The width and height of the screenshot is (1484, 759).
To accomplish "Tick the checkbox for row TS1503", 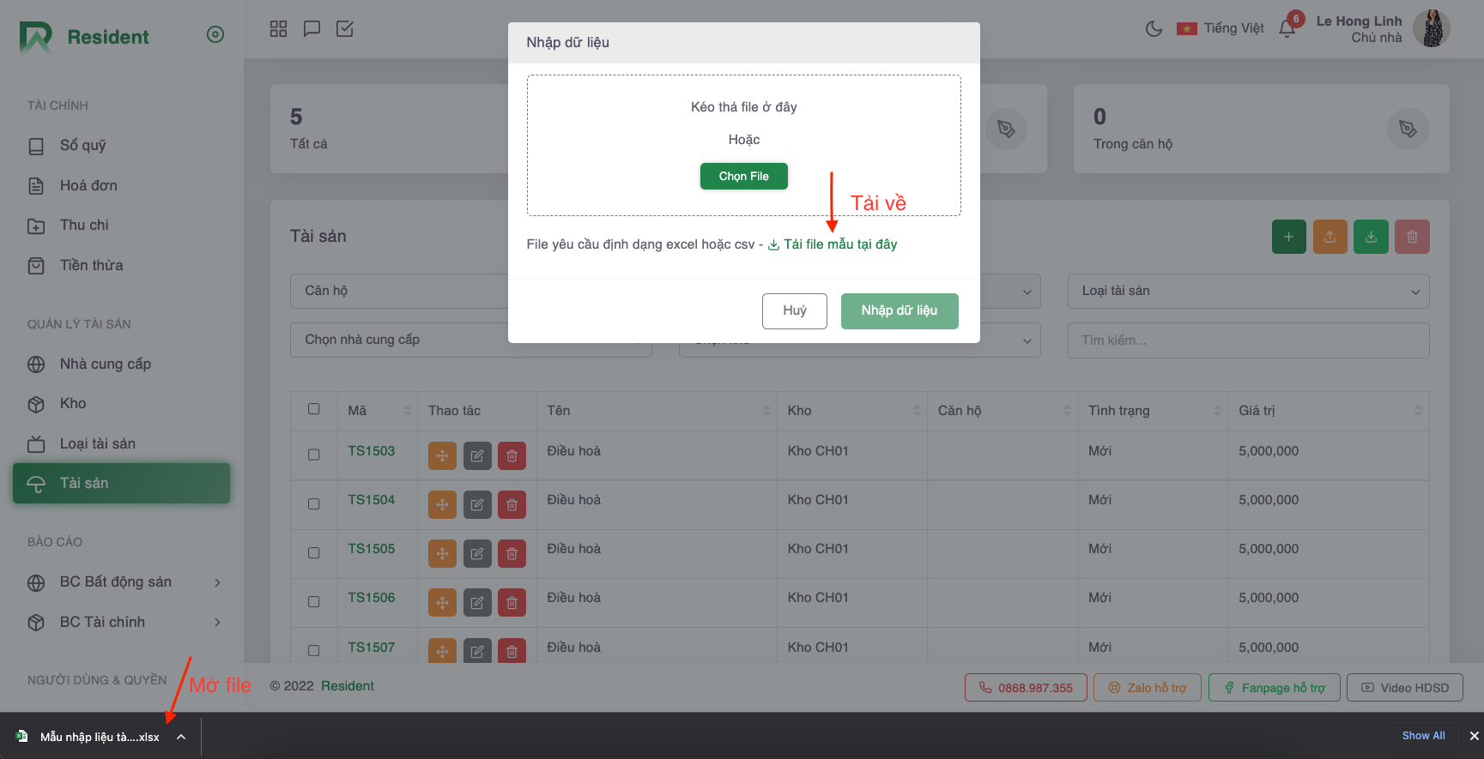I will 314,455.
